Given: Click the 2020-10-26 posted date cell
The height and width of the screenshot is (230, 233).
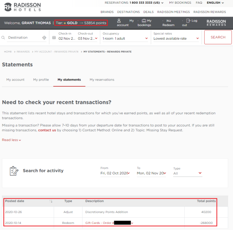Looking at the screenshot, I should click(x=13, y=212).
